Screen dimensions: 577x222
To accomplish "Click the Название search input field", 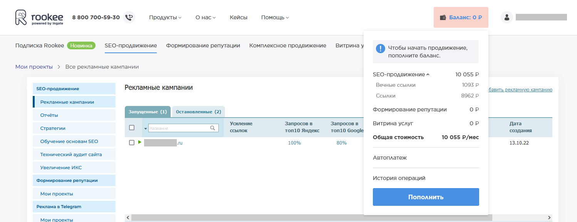I will tap(179, 128).
